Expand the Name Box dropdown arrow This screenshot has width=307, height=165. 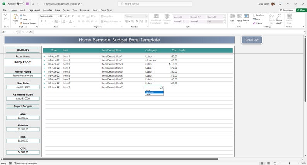click(16, 32)
